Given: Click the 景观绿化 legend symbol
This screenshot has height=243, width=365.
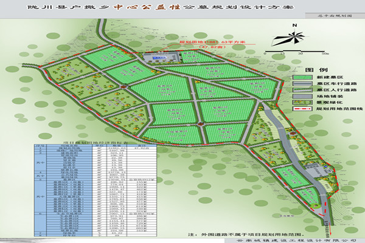Looking at the screenshot, I should coord(302,103).
